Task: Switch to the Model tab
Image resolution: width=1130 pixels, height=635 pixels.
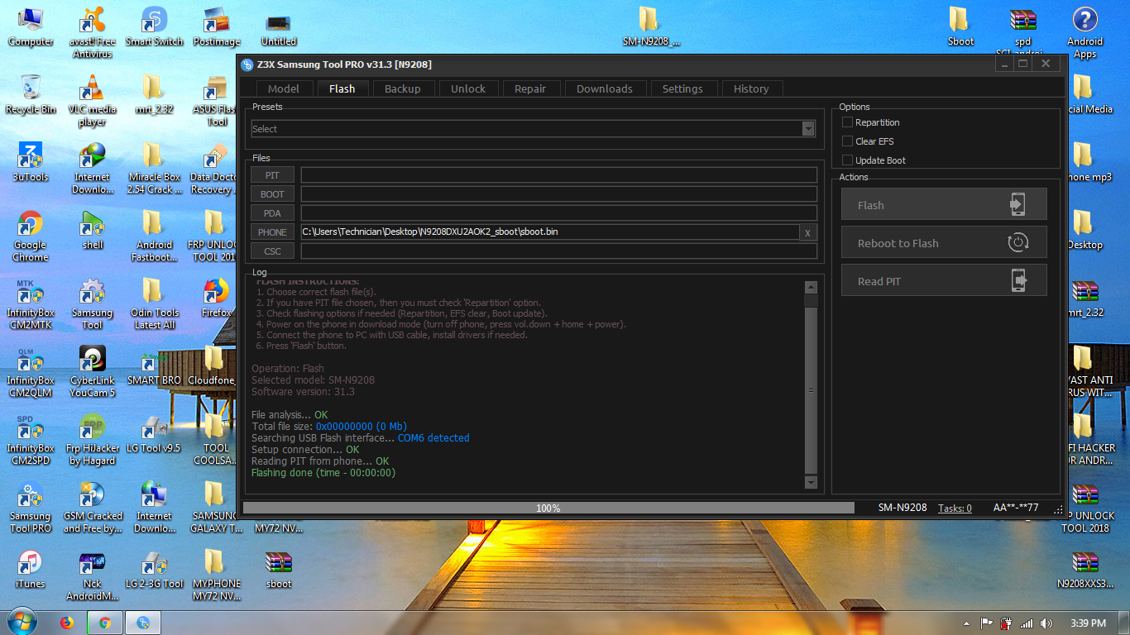Action: [x=284, y=88]
